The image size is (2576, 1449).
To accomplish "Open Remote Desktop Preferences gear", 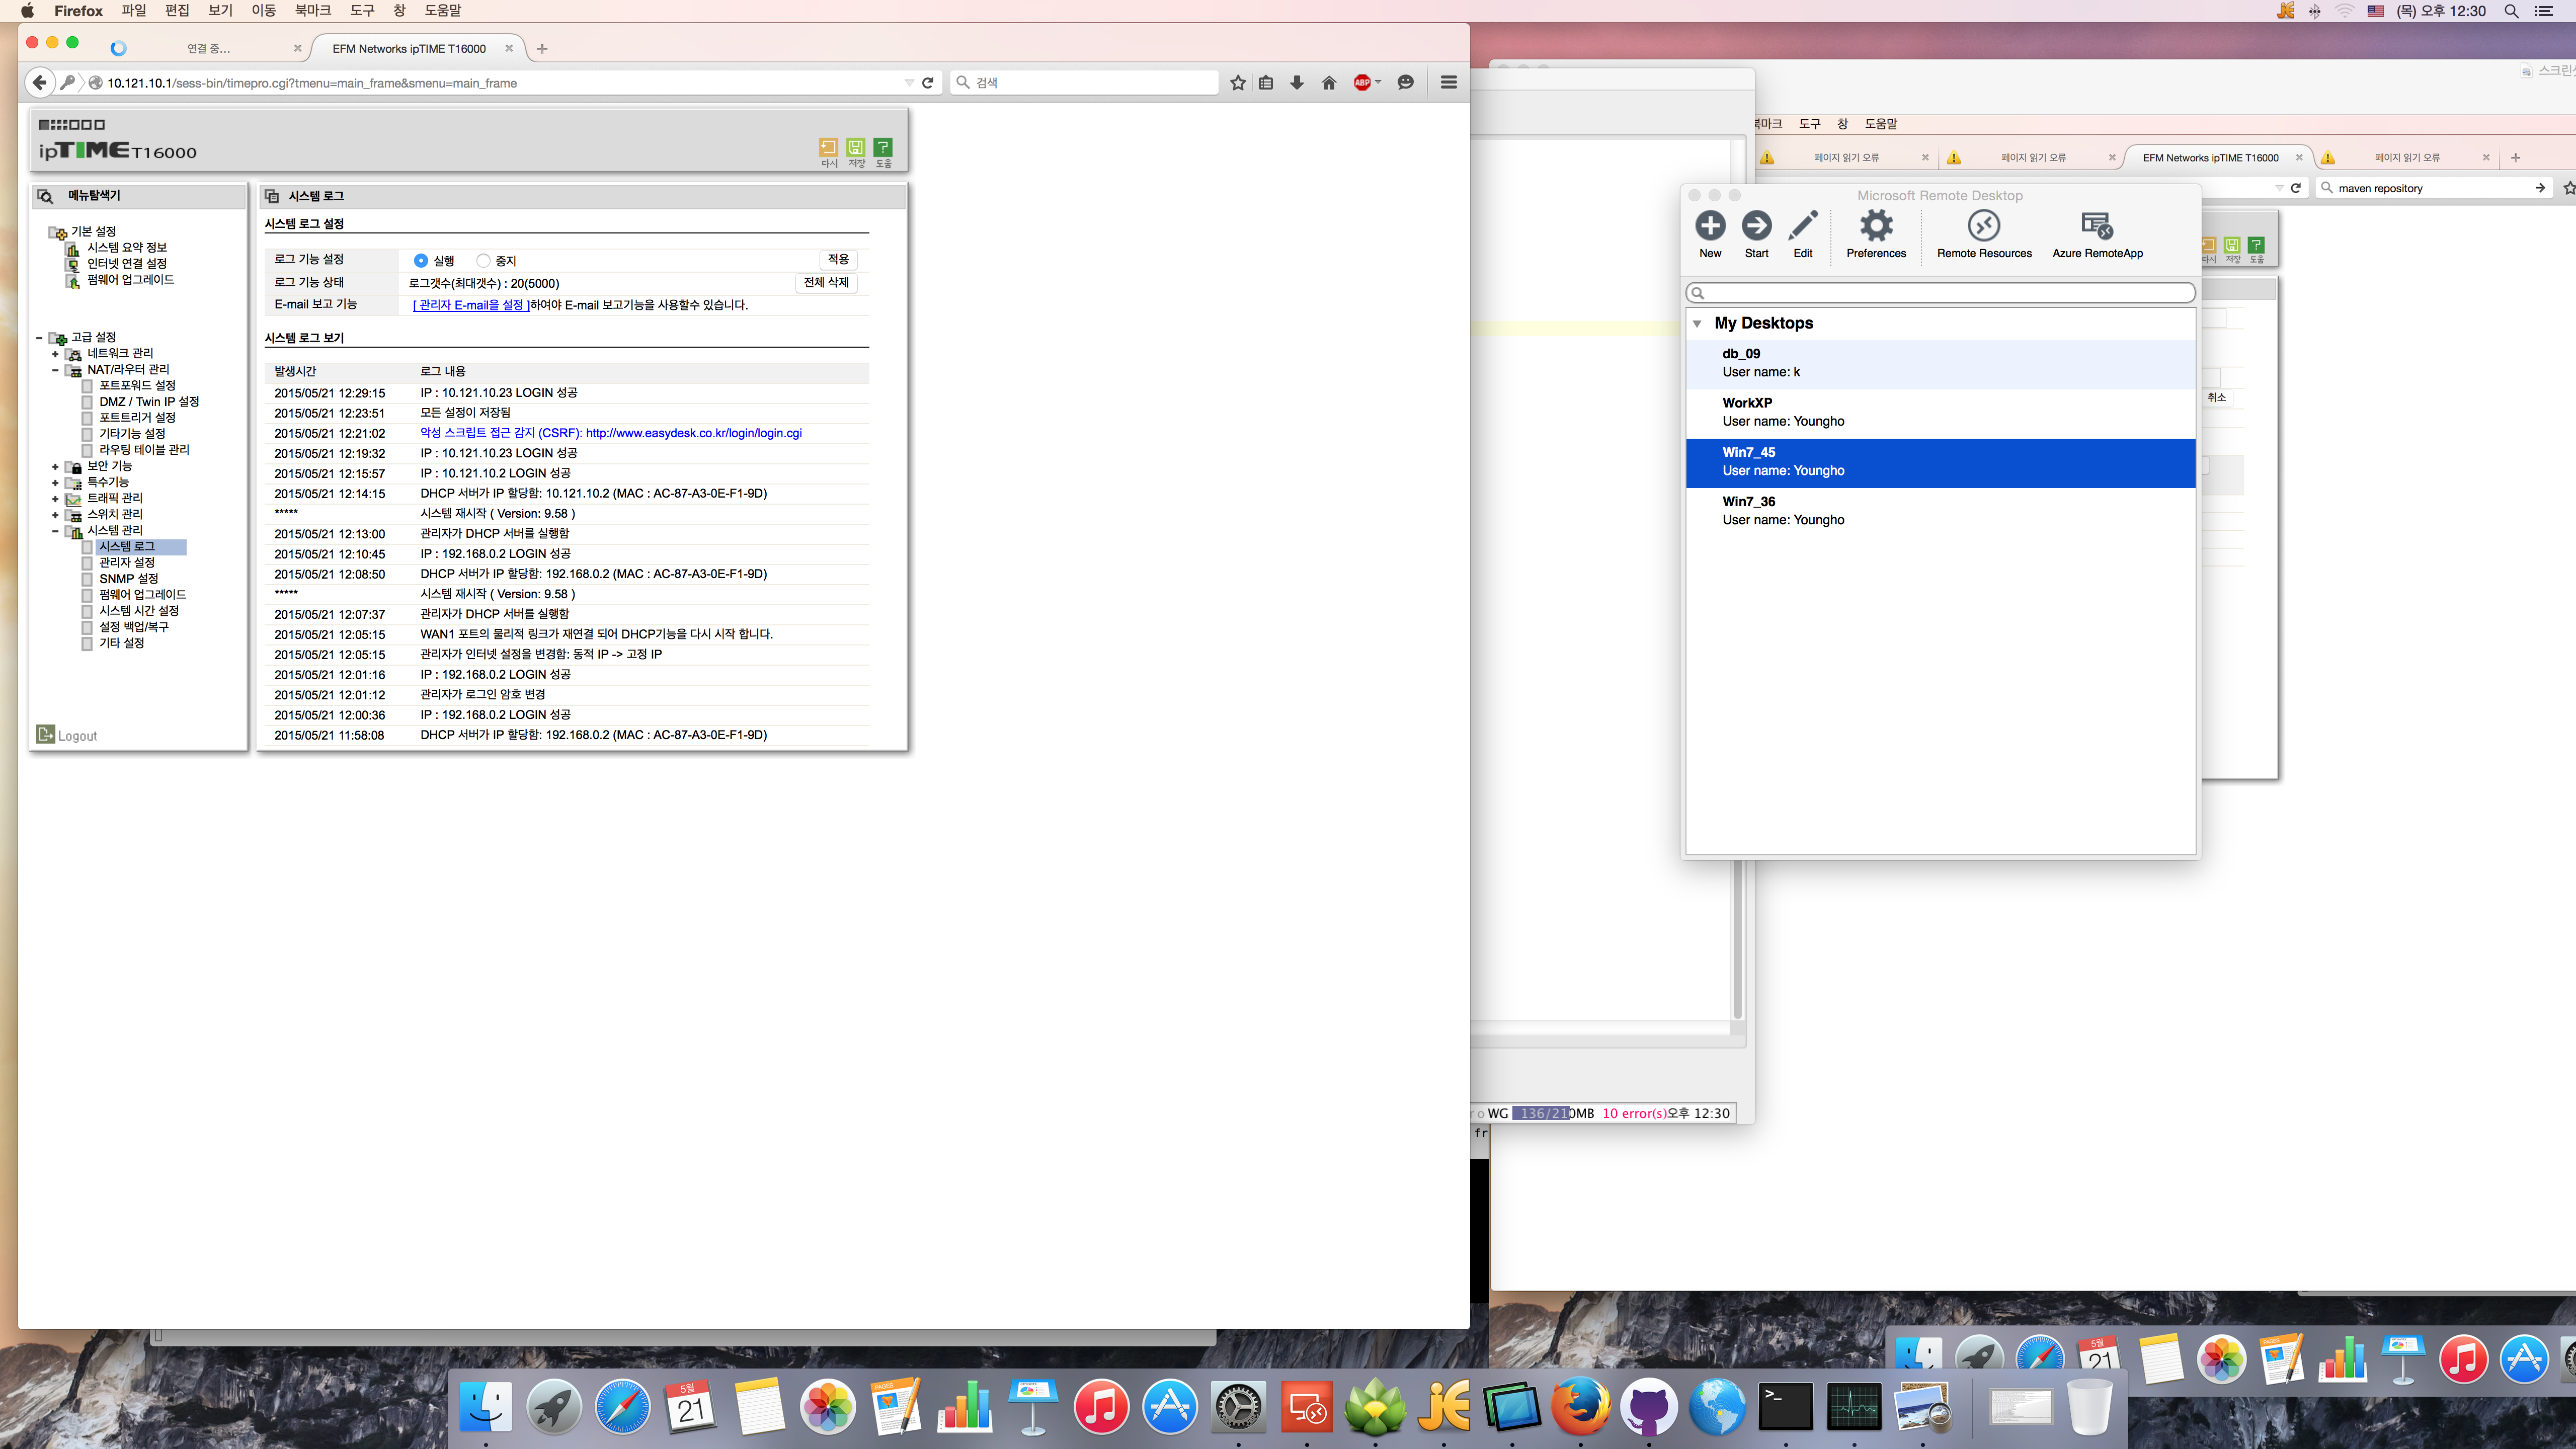I will (x=1876, y=226).
